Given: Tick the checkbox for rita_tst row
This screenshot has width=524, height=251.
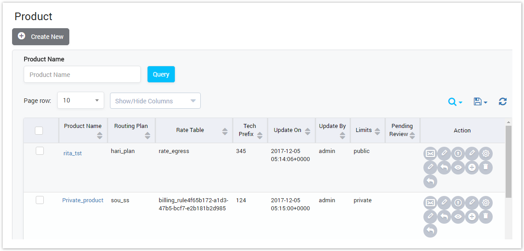Looking at the screenshot, I should (40, 151).
